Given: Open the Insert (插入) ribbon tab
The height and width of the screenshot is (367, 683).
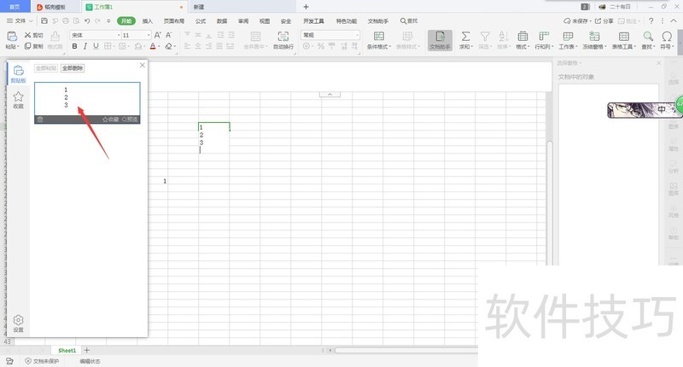Looking at the screenshot, I should pyautogui.click(x=148, y=20).
